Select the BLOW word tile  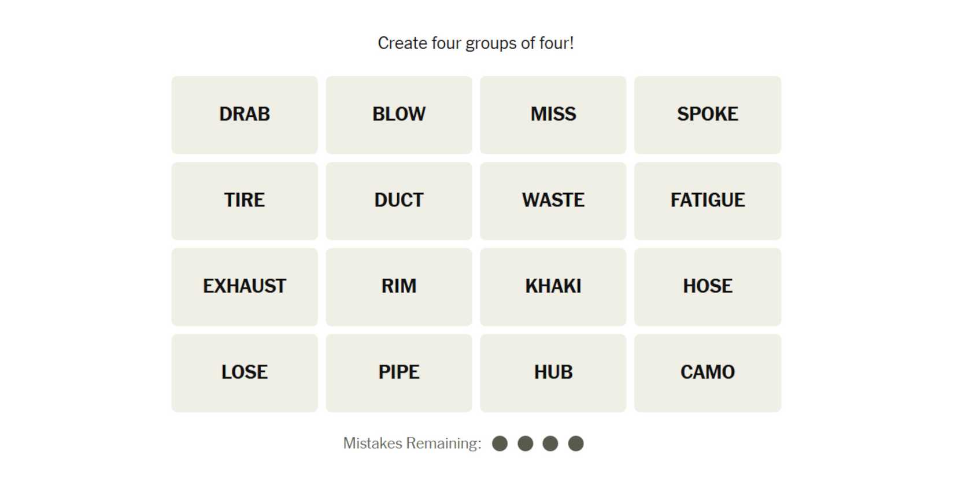click(399, 114)
